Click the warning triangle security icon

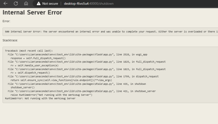[38, 4]
